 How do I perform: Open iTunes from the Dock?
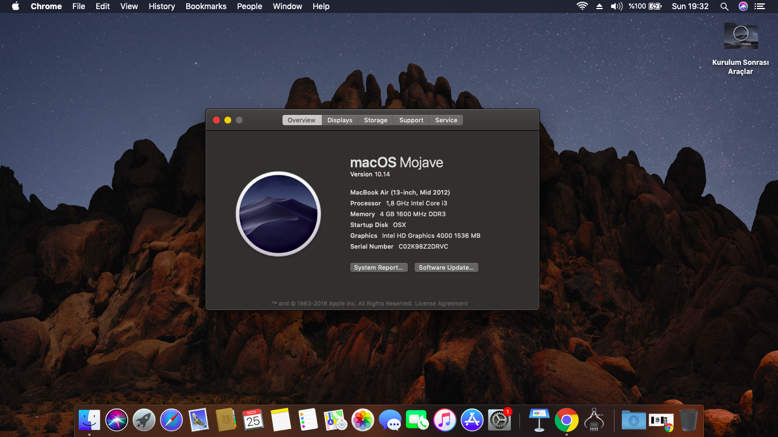445,420
